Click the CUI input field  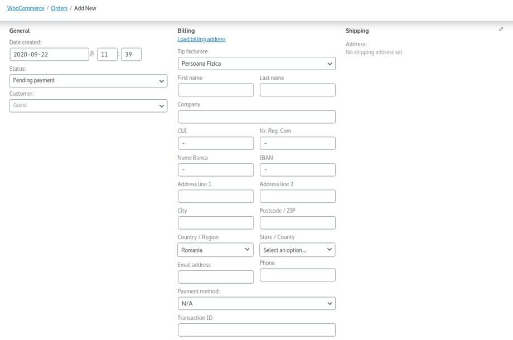[215, 143]
